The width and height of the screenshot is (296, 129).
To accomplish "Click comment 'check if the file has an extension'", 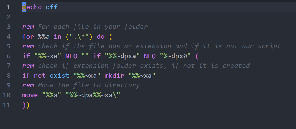I will tap(105, 46).
